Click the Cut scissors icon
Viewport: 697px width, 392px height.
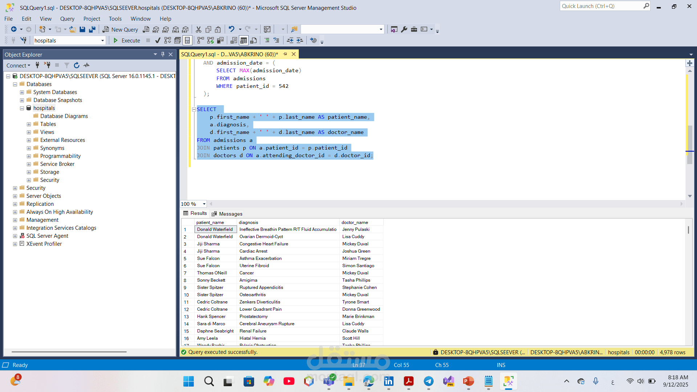coord(199,29)
